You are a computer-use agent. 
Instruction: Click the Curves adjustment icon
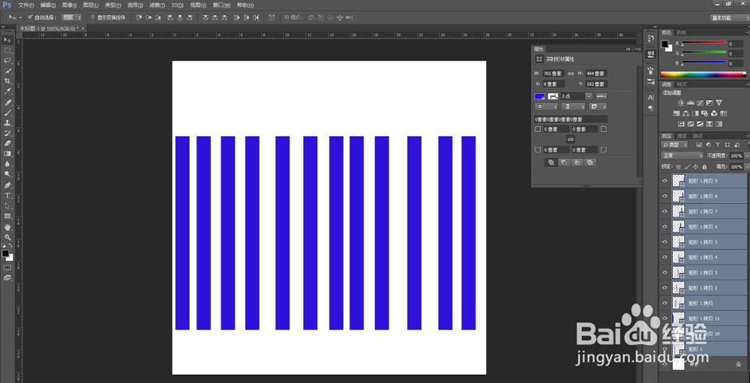(x=700, y=103)
